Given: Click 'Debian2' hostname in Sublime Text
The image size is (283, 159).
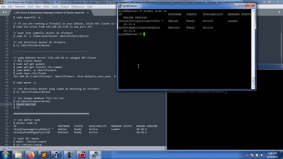Looking at the screenshot, I should 63,132.
